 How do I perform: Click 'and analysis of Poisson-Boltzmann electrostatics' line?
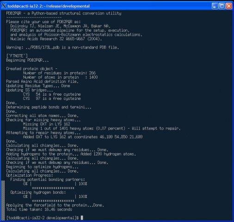coord(76,35)
